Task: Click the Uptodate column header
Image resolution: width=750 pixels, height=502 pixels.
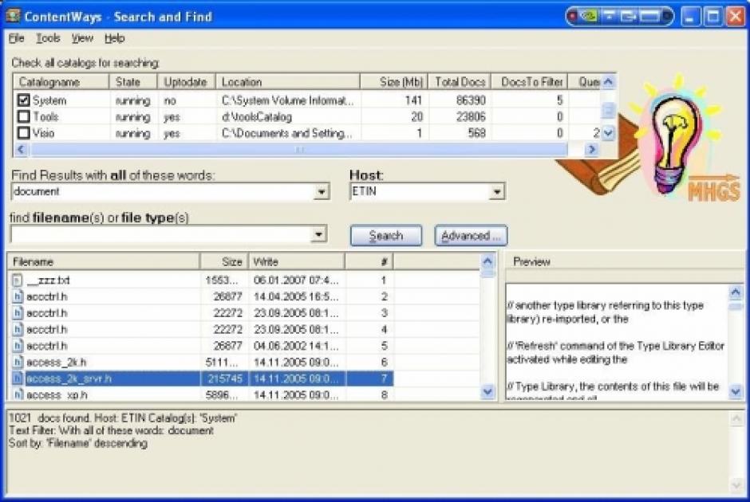Action: (187, 82)
